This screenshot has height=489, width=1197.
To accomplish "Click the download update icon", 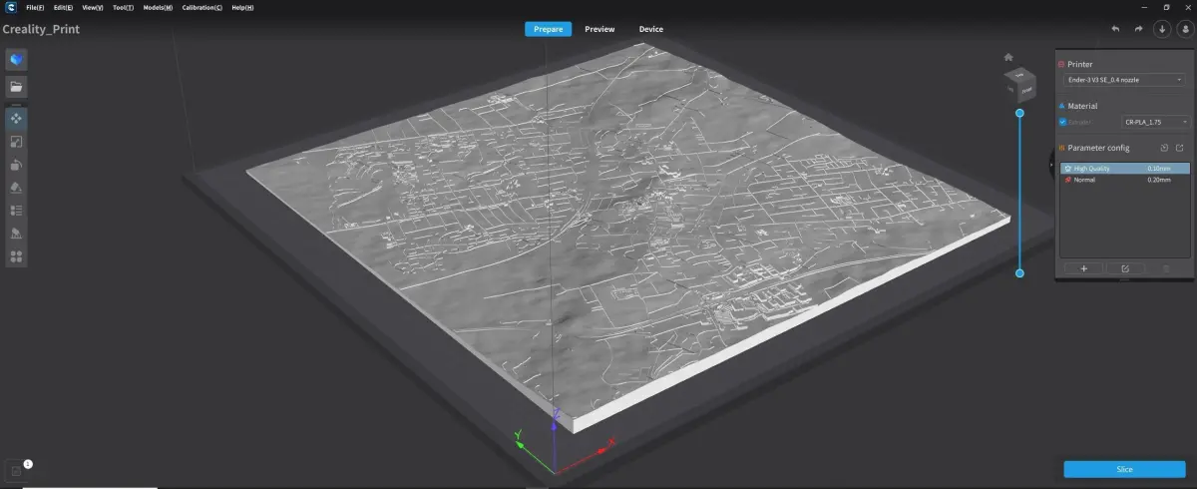I will click(1162, 29).
